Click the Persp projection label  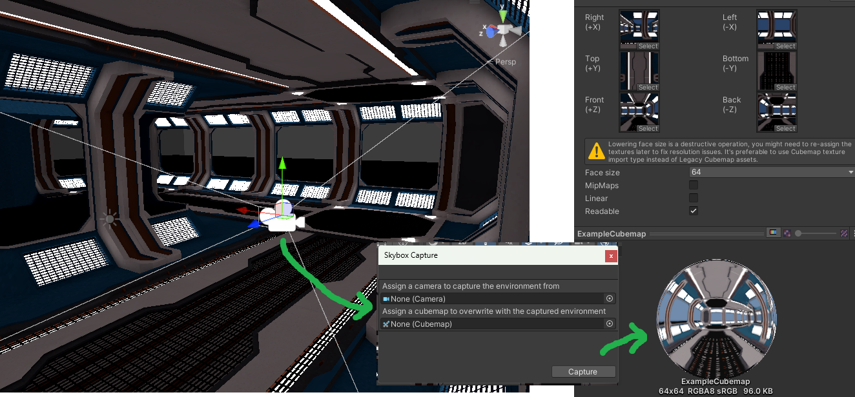[506, 62]
